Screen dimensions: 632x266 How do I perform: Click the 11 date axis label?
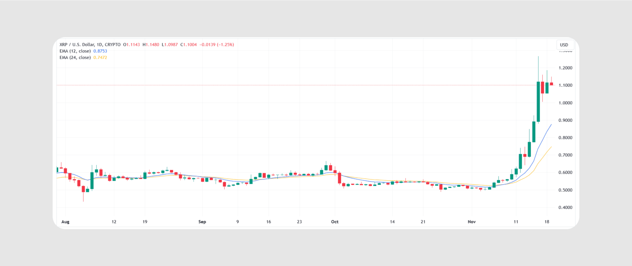[516, 222]
